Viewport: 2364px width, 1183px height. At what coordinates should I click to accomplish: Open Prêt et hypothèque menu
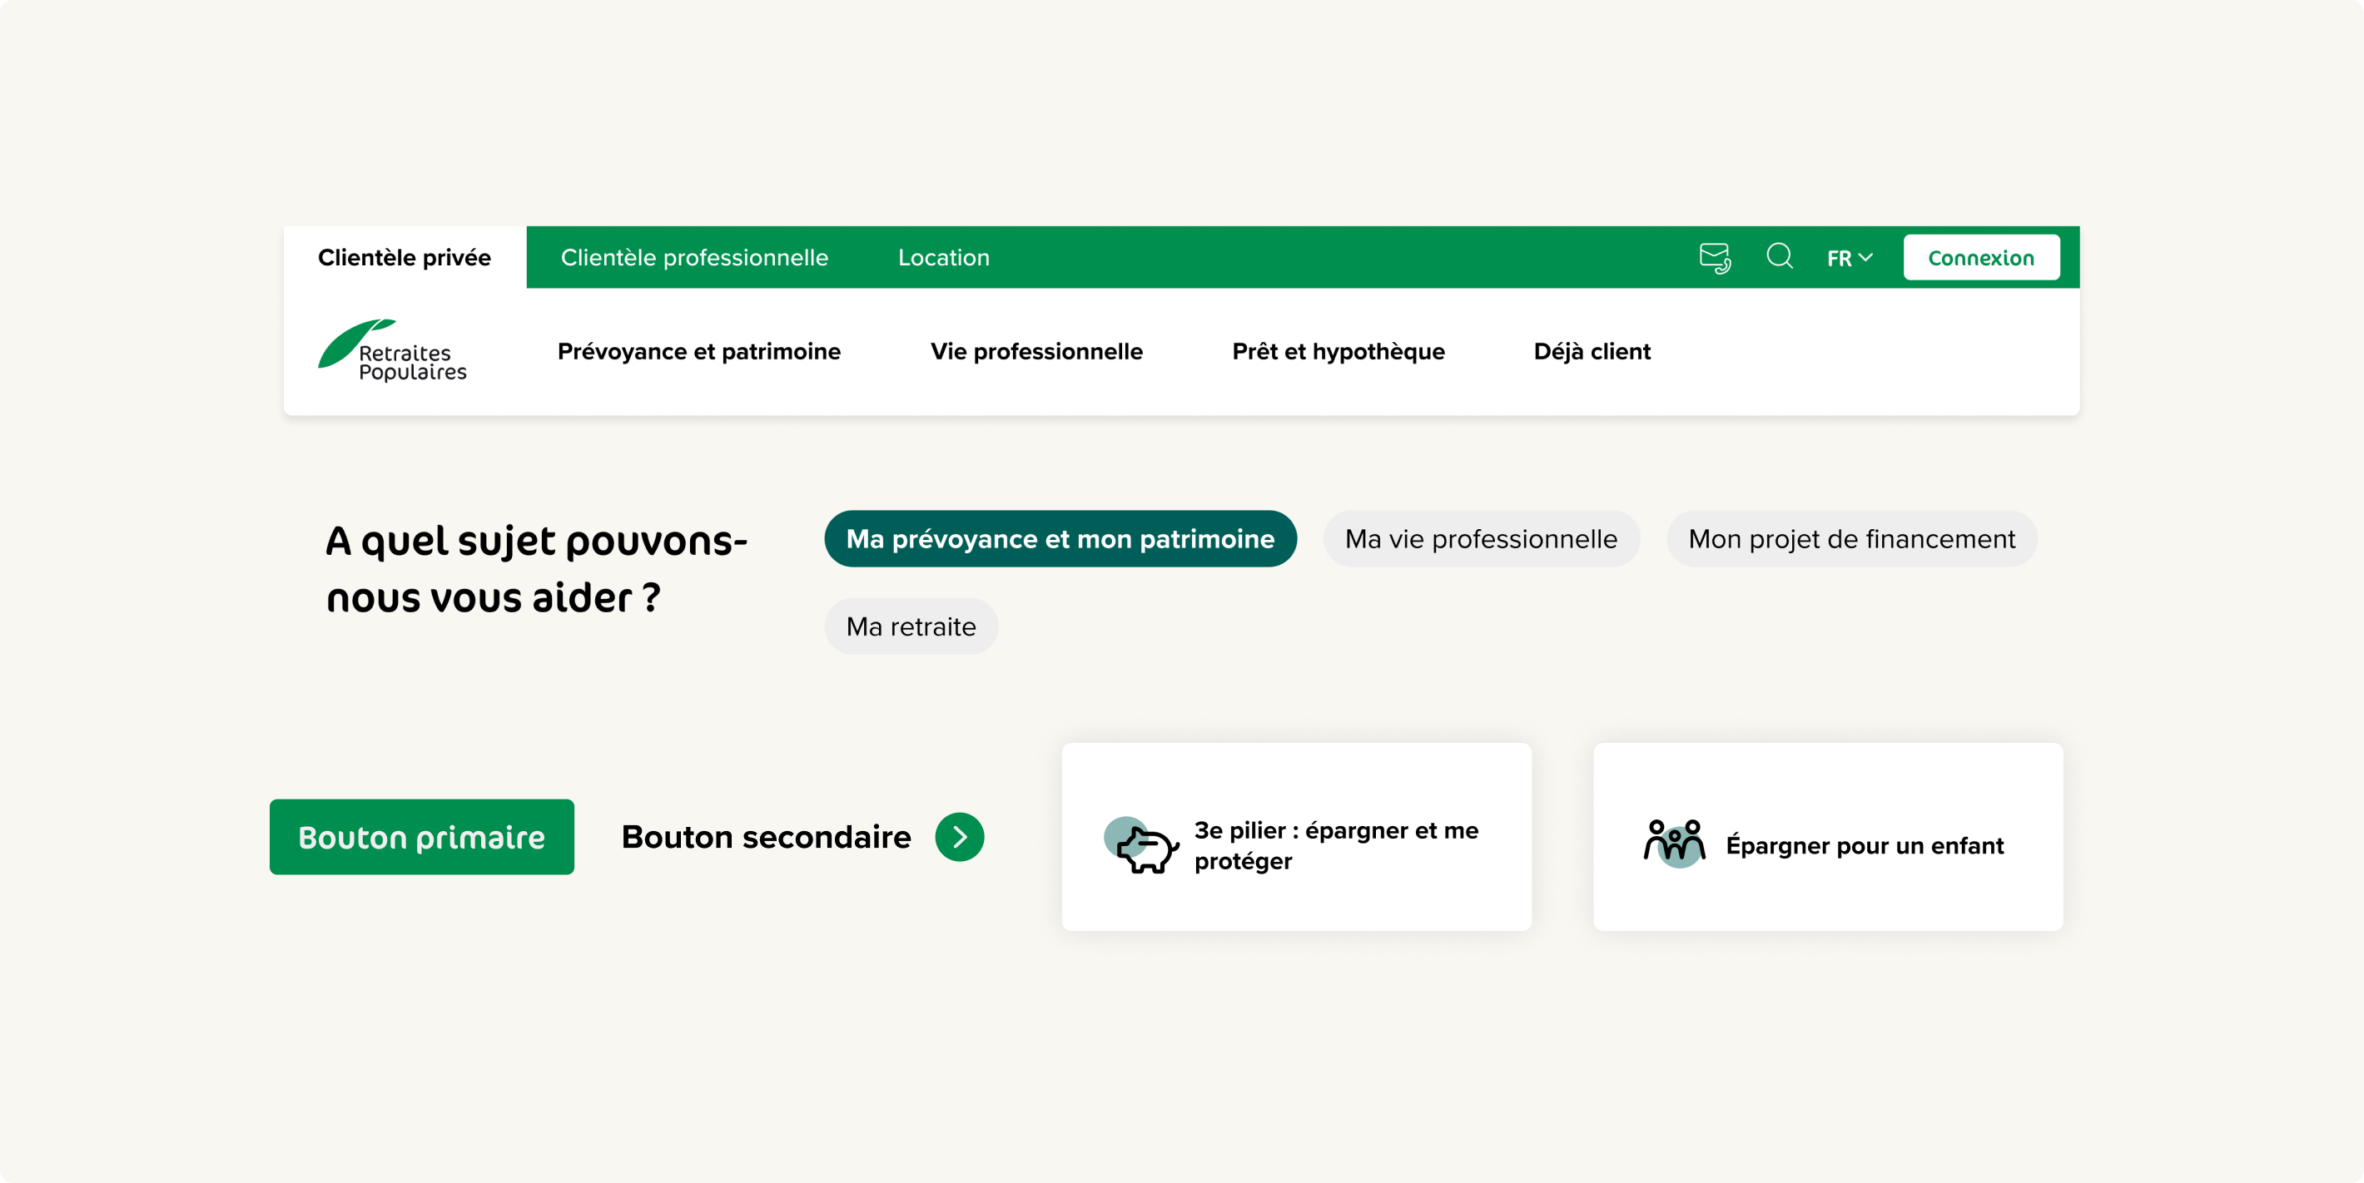tap(1338, 351)
